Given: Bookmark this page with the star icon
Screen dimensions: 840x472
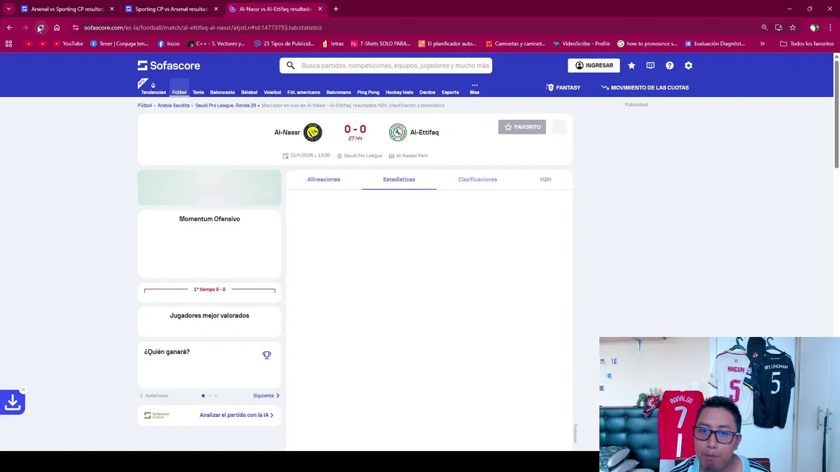Looking at the screenshot, I should coord(793,28).
